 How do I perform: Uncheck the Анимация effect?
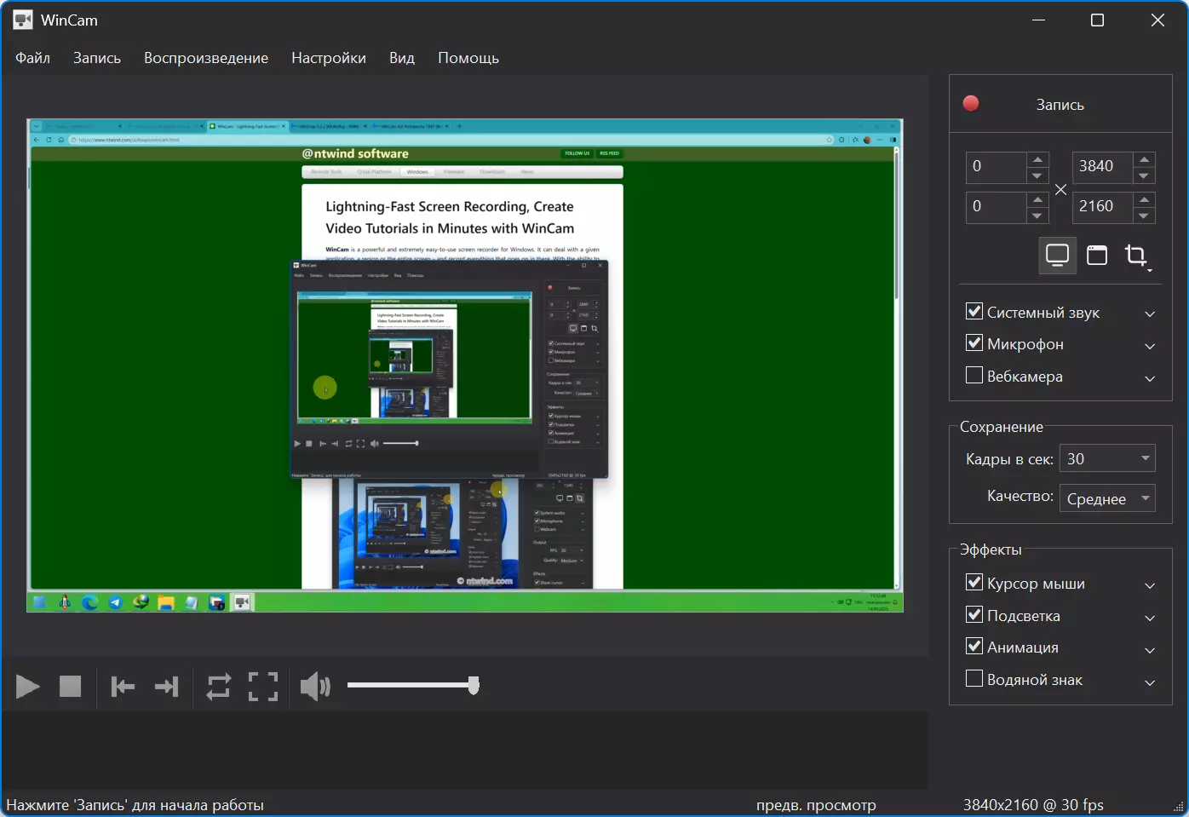[x=974, y=647]
